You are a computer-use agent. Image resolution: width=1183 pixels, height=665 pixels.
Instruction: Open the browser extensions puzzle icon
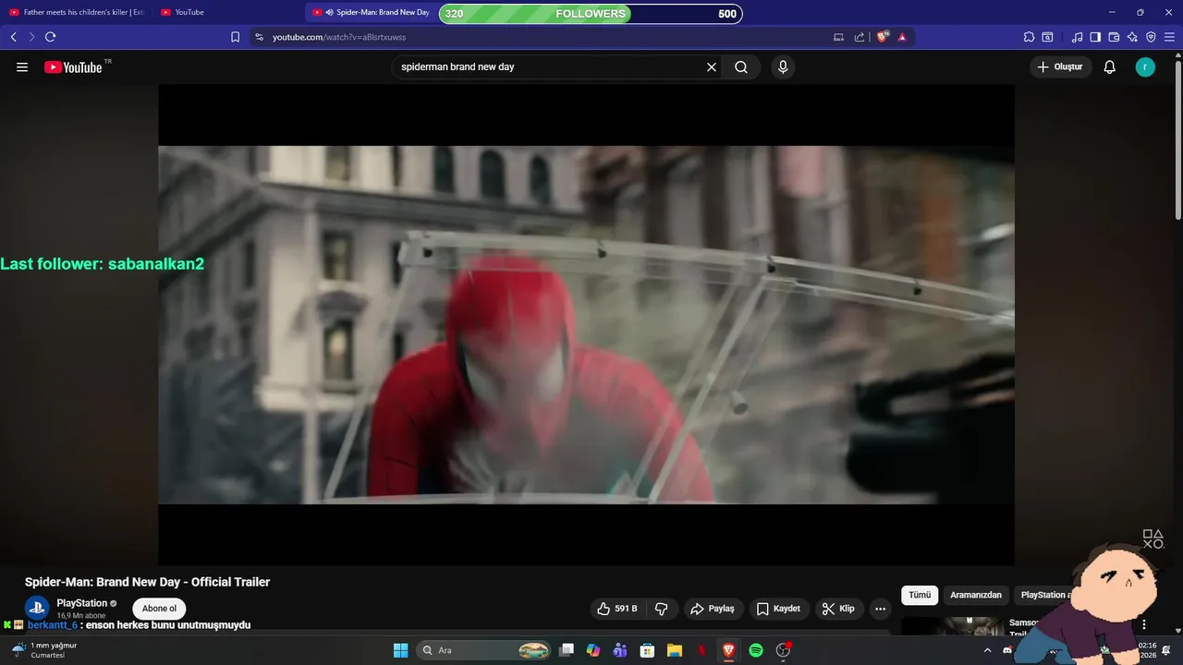pyautogui.click(x=1029, y=37)
